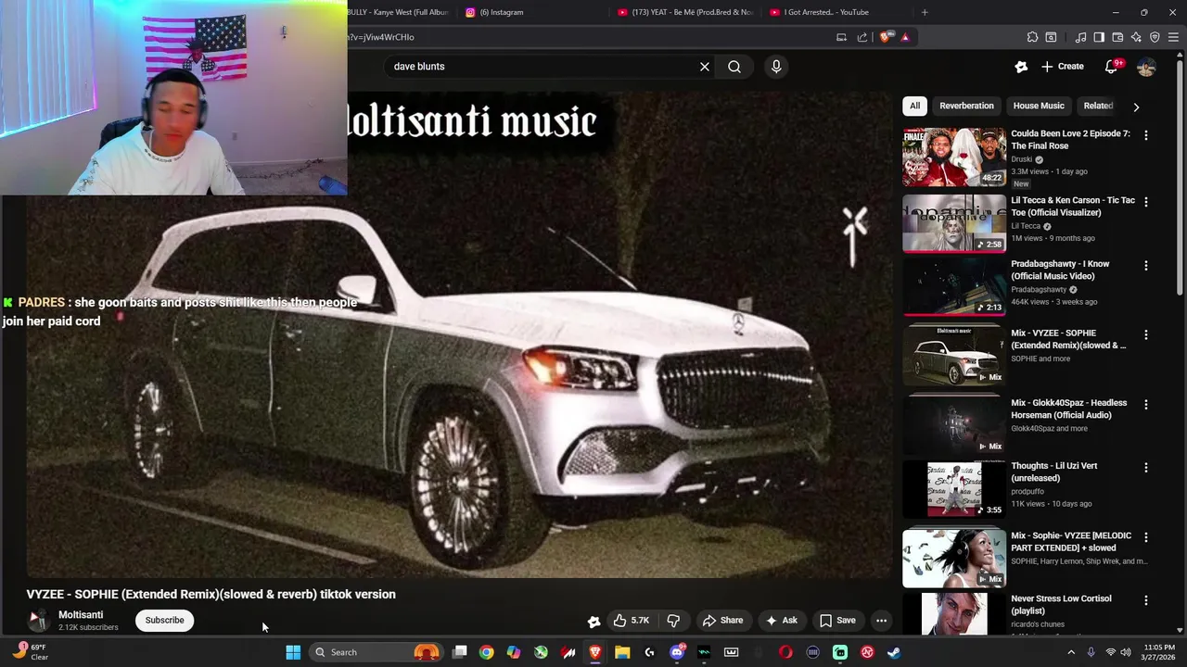The image size is (1187, 667).
Task: Switch to the Instagram tab
Action: coord(532,12)
